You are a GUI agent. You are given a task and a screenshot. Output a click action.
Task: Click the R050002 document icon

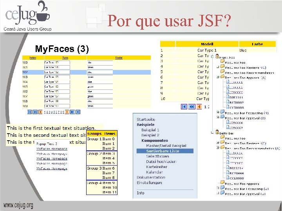(x=228, y=102)
